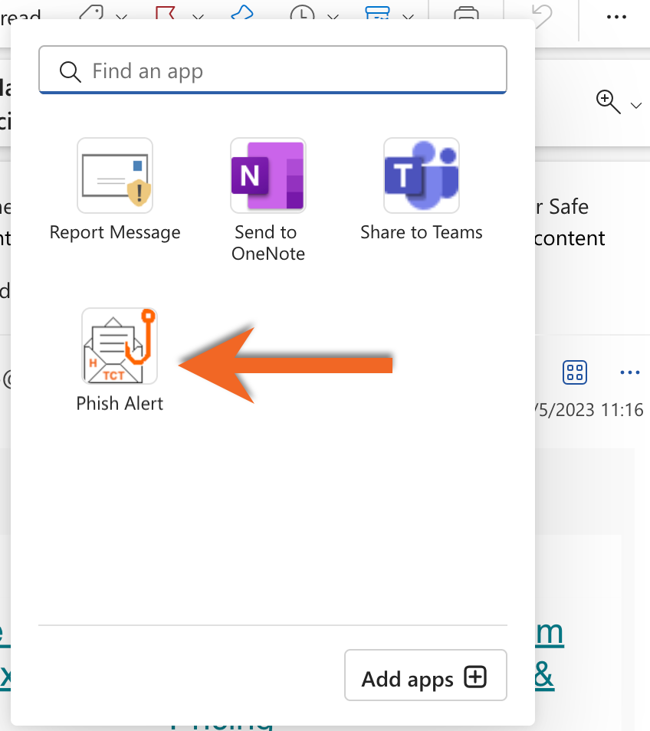Open the apps grid icon in message header

574,372
